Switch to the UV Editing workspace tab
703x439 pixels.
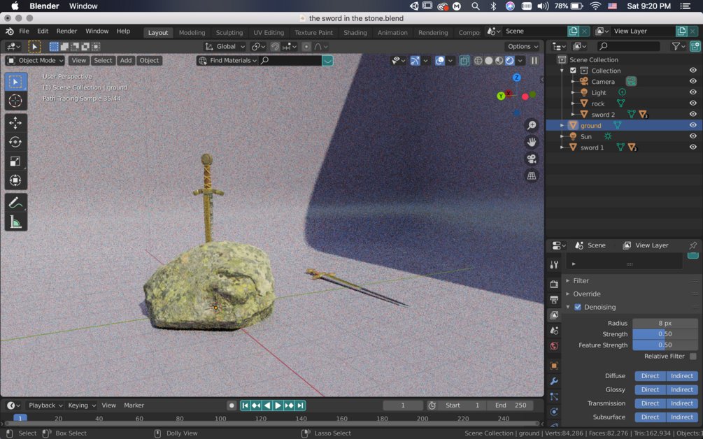click(x=269, y=33)
